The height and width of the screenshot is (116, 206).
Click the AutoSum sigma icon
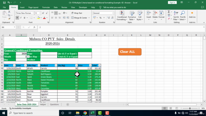(169, 12)
